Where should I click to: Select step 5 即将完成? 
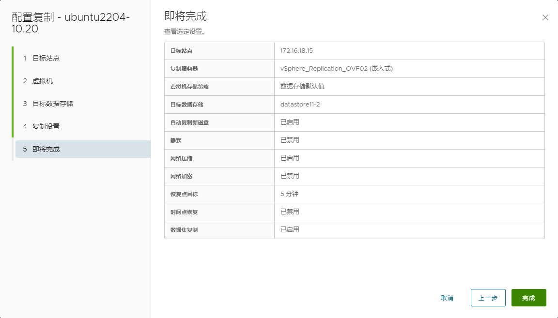point(83,149)
